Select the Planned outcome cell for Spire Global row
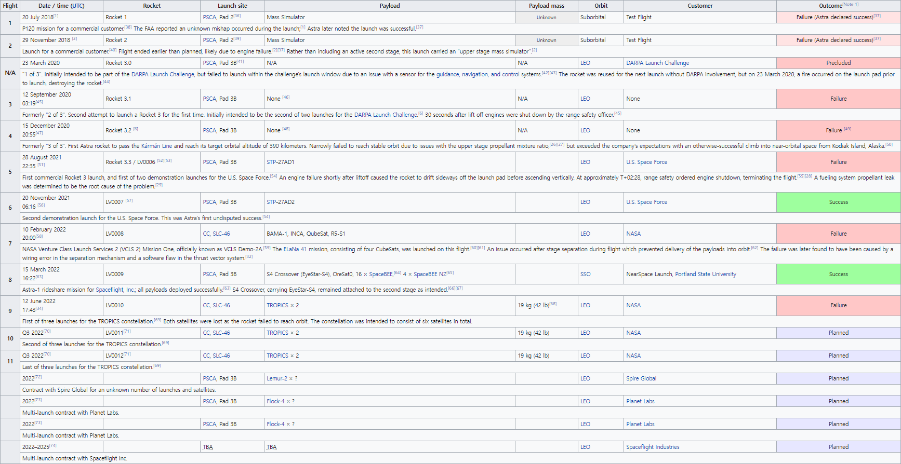Image resolution: width=901 pixels, height=464 pixels. click(839, 378)
